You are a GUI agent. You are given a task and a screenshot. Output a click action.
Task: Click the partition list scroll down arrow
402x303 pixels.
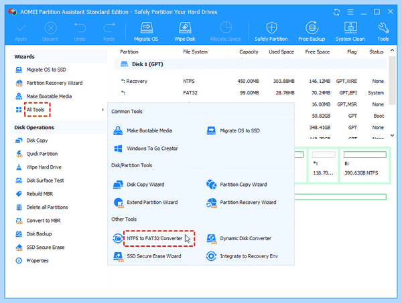pyautogui.click(x=392, y=135)
